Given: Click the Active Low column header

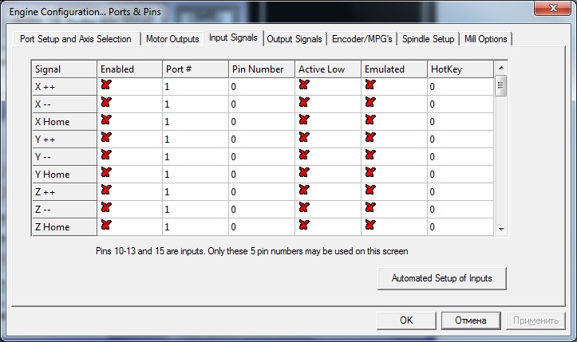Looking at the screenshot, I should pyautogui.click(x=328, y=69).
